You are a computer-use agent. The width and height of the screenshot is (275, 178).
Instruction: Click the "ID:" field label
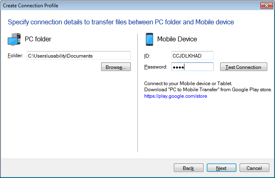[x=147, y=56]
